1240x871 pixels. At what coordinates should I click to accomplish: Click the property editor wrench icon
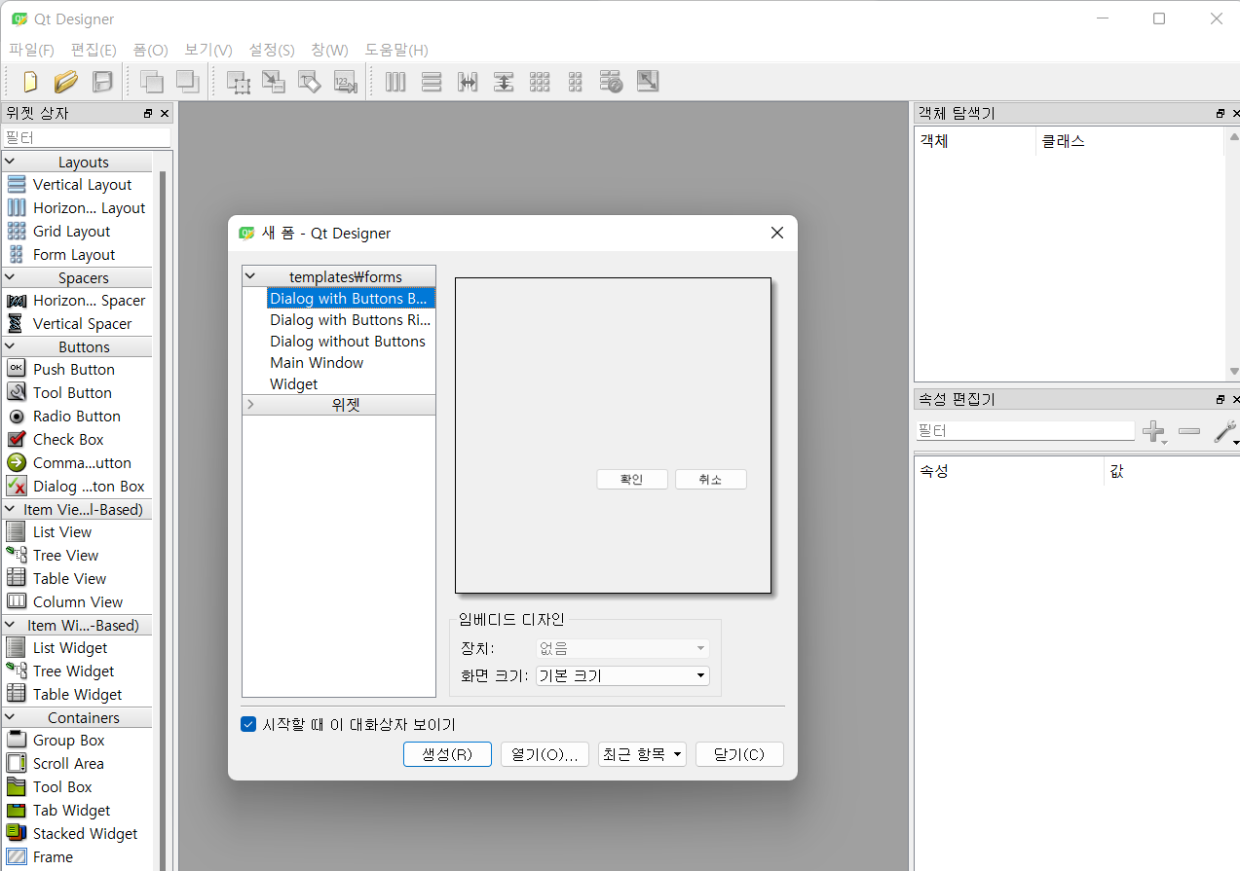tap(1224, 431)
